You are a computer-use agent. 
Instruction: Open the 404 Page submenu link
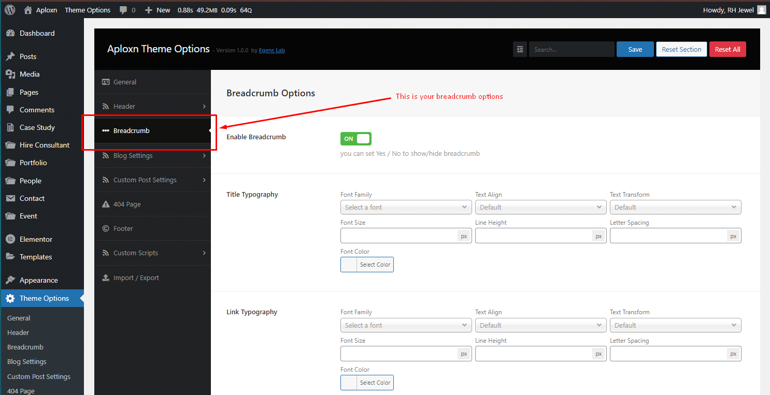tap(21, 391)
